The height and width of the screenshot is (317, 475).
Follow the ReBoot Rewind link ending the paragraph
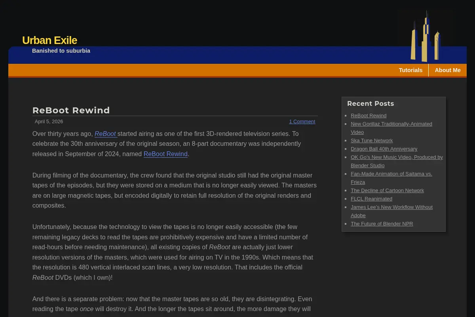pos(165,154)
